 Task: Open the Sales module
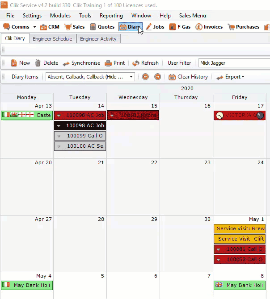75,27
